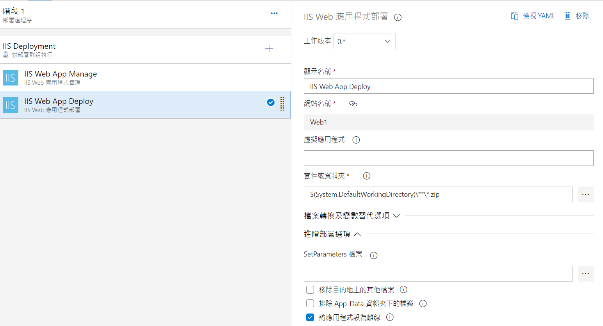
Task: Uncheck 將應用程式設為離線 checkbox
Action: click(x=310, y=317)
